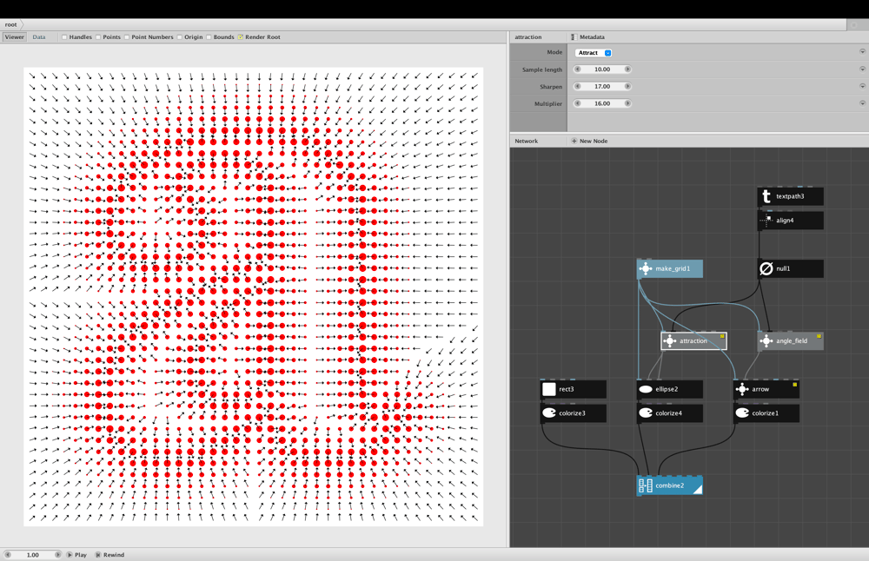The width and height of the screenshot is (869, 561).
Task: Open the Mode row options arrow
Action: 862,51
